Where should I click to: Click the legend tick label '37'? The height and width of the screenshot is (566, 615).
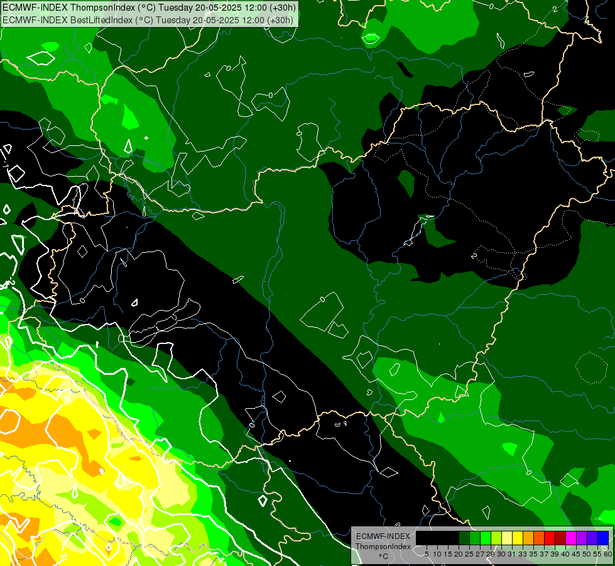pos(545,554)
